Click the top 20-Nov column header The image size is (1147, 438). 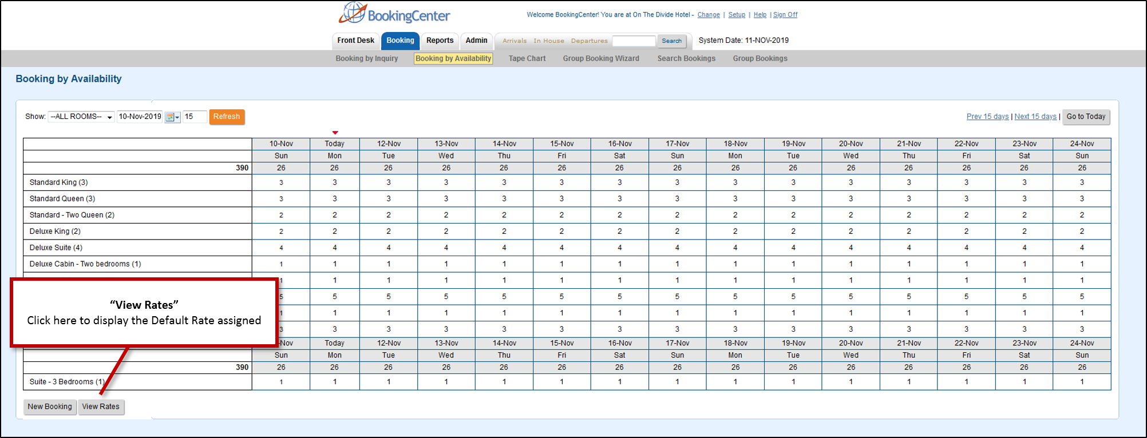(851, 144)
